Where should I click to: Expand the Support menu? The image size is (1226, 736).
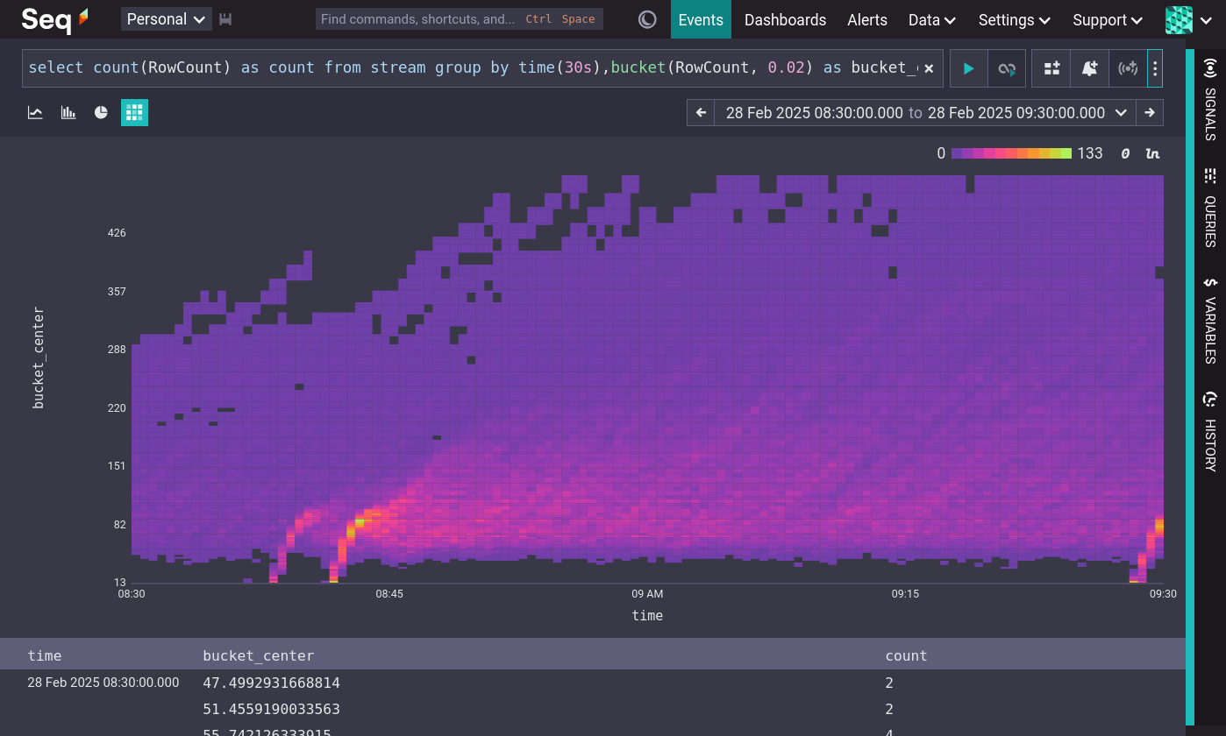pyautogui.click(x=1108, y=19)
